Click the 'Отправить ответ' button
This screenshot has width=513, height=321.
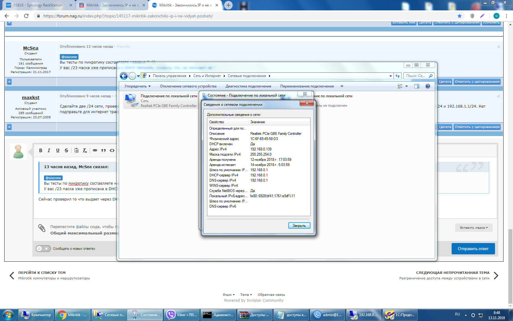[x=473, y=249]
